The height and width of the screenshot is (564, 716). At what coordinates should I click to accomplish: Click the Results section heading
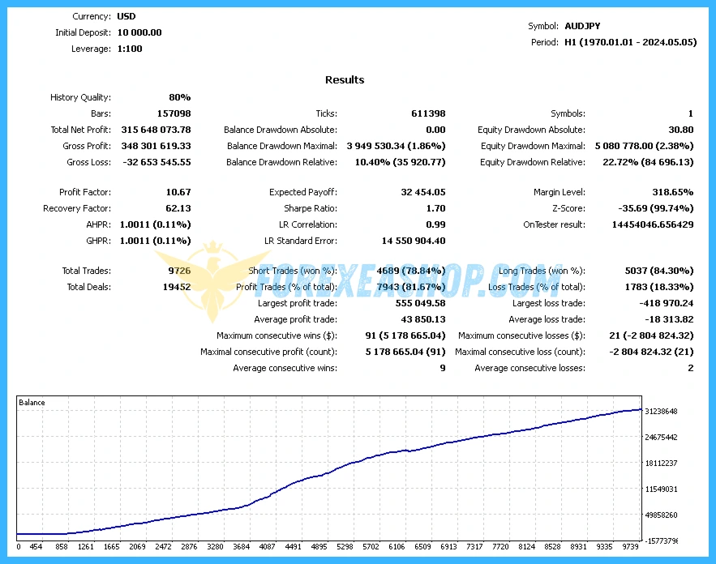(x=345, y=79)
